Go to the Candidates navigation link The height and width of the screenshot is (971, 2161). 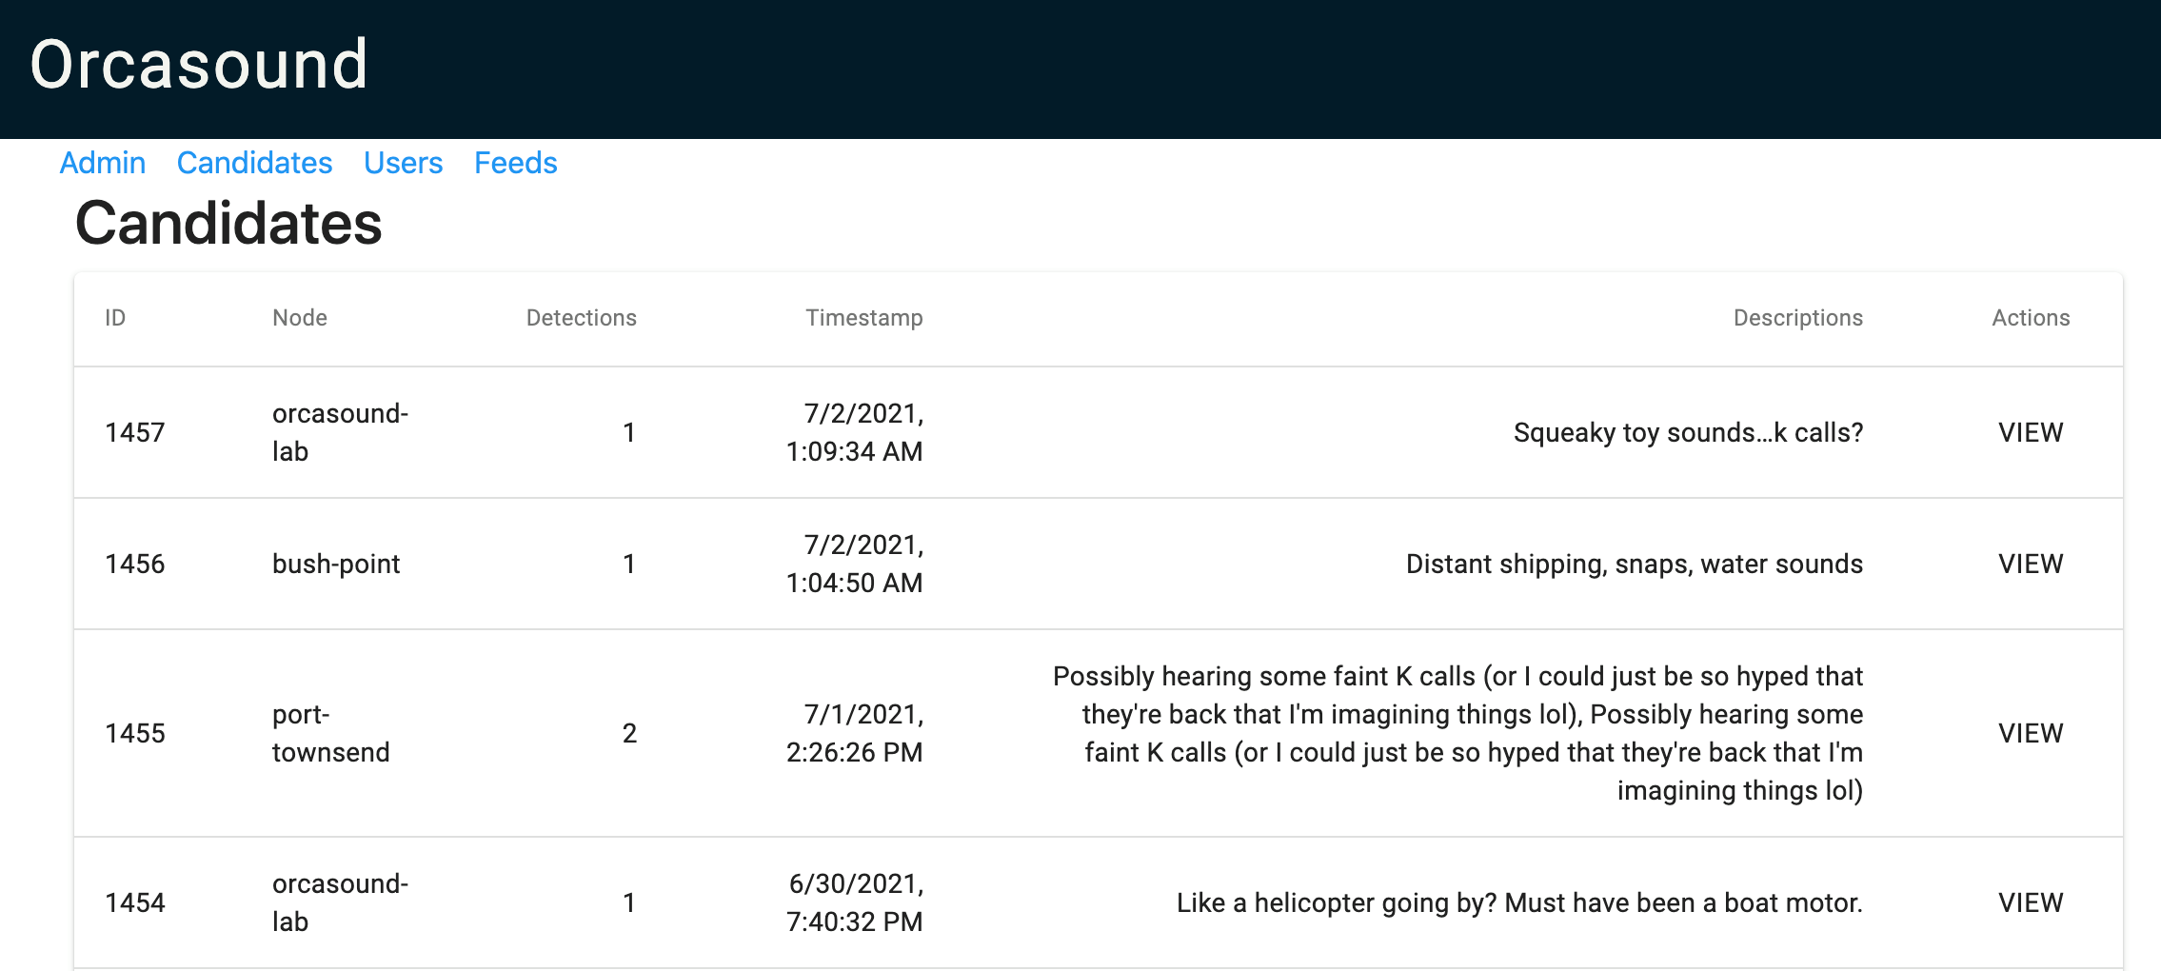[x=254, y=163]
